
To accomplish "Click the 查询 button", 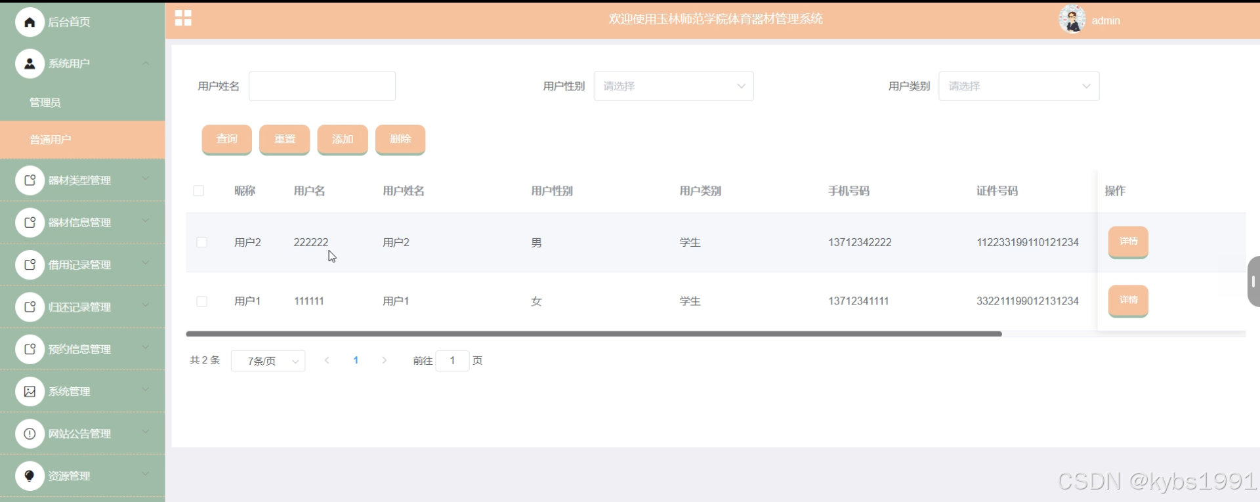I will tap(227, 139).
